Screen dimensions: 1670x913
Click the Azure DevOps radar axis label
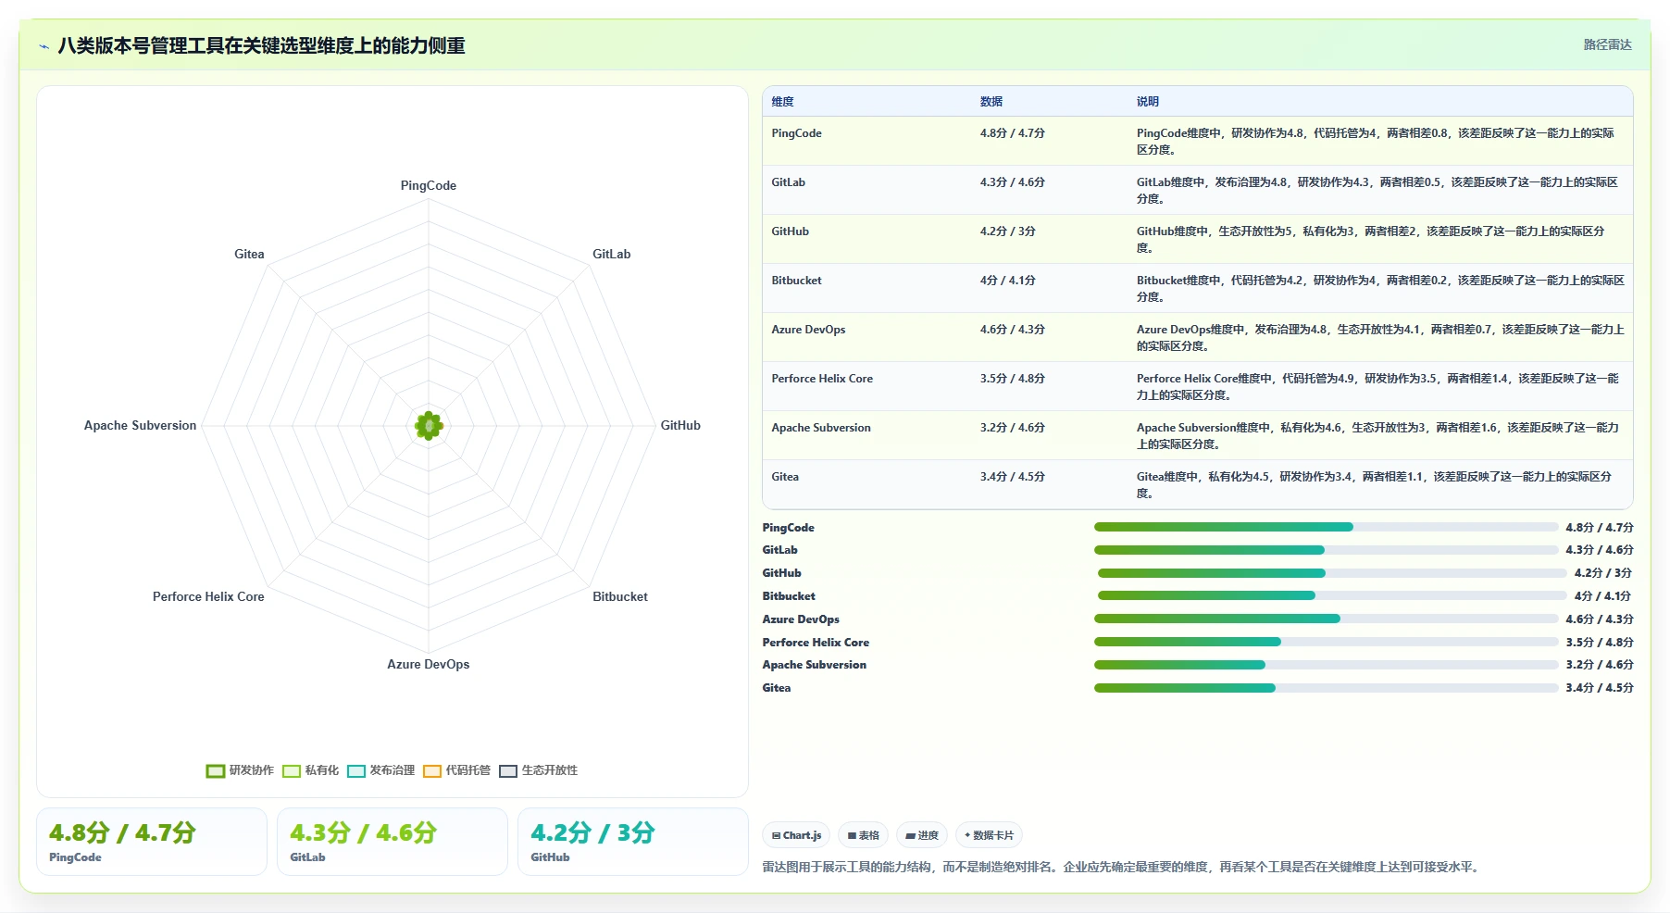point(429,665)
